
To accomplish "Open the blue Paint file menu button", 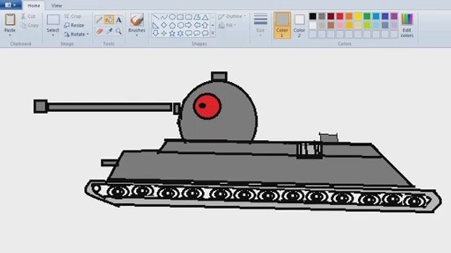I will point(11,5).
